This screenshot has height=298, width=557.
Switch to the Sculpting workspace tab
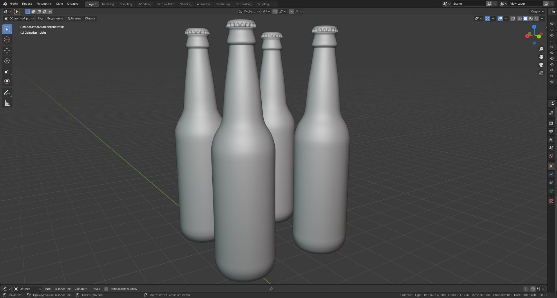(126, 4)
